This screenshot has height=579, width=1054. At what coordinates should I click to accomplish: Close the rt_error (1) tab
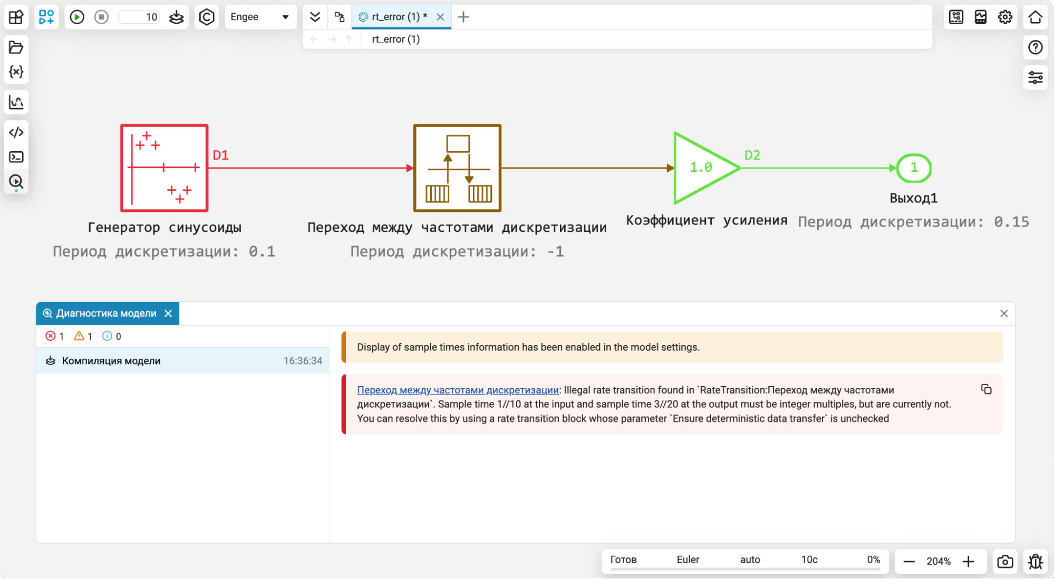440,17
